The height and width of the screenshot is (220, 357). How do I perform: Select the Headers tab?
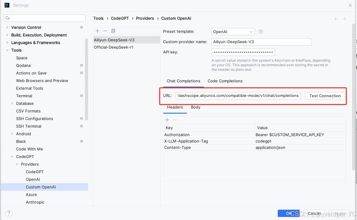pyautogui.click(x=175, y=107)
